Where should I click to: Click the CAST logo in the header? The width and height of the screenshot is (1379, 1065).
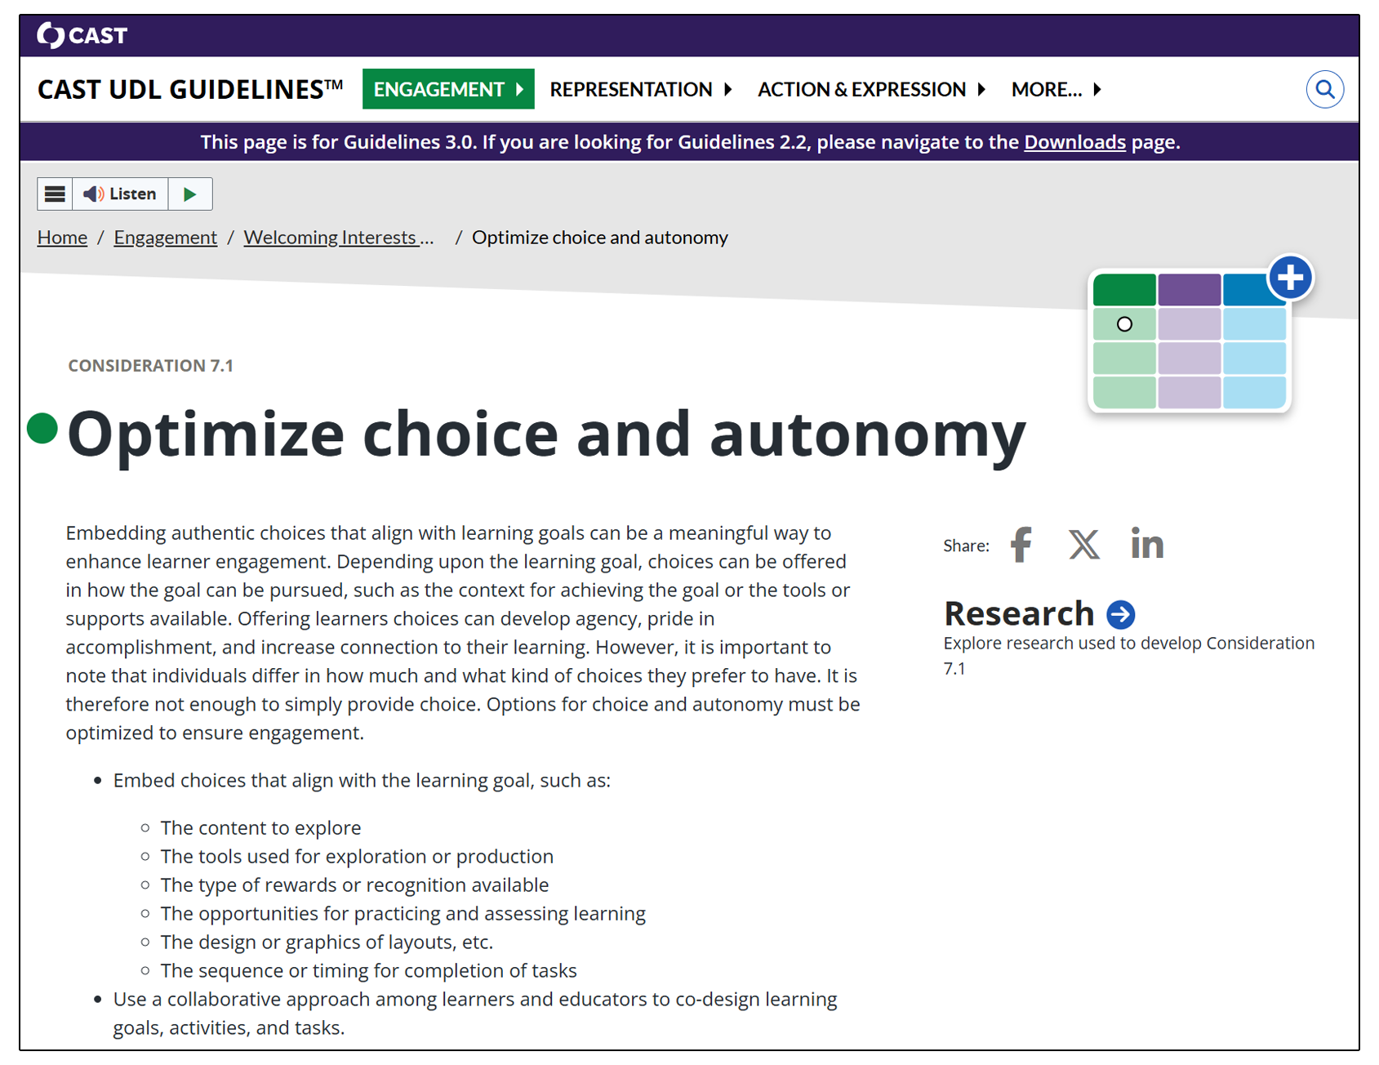pos(82,35)
